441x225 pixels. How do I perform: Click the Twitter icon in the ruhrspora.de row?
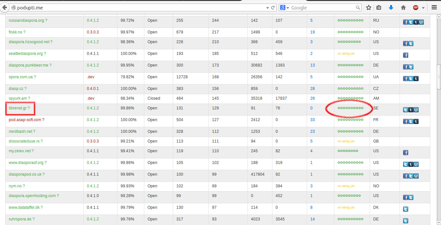coord(406,221)
